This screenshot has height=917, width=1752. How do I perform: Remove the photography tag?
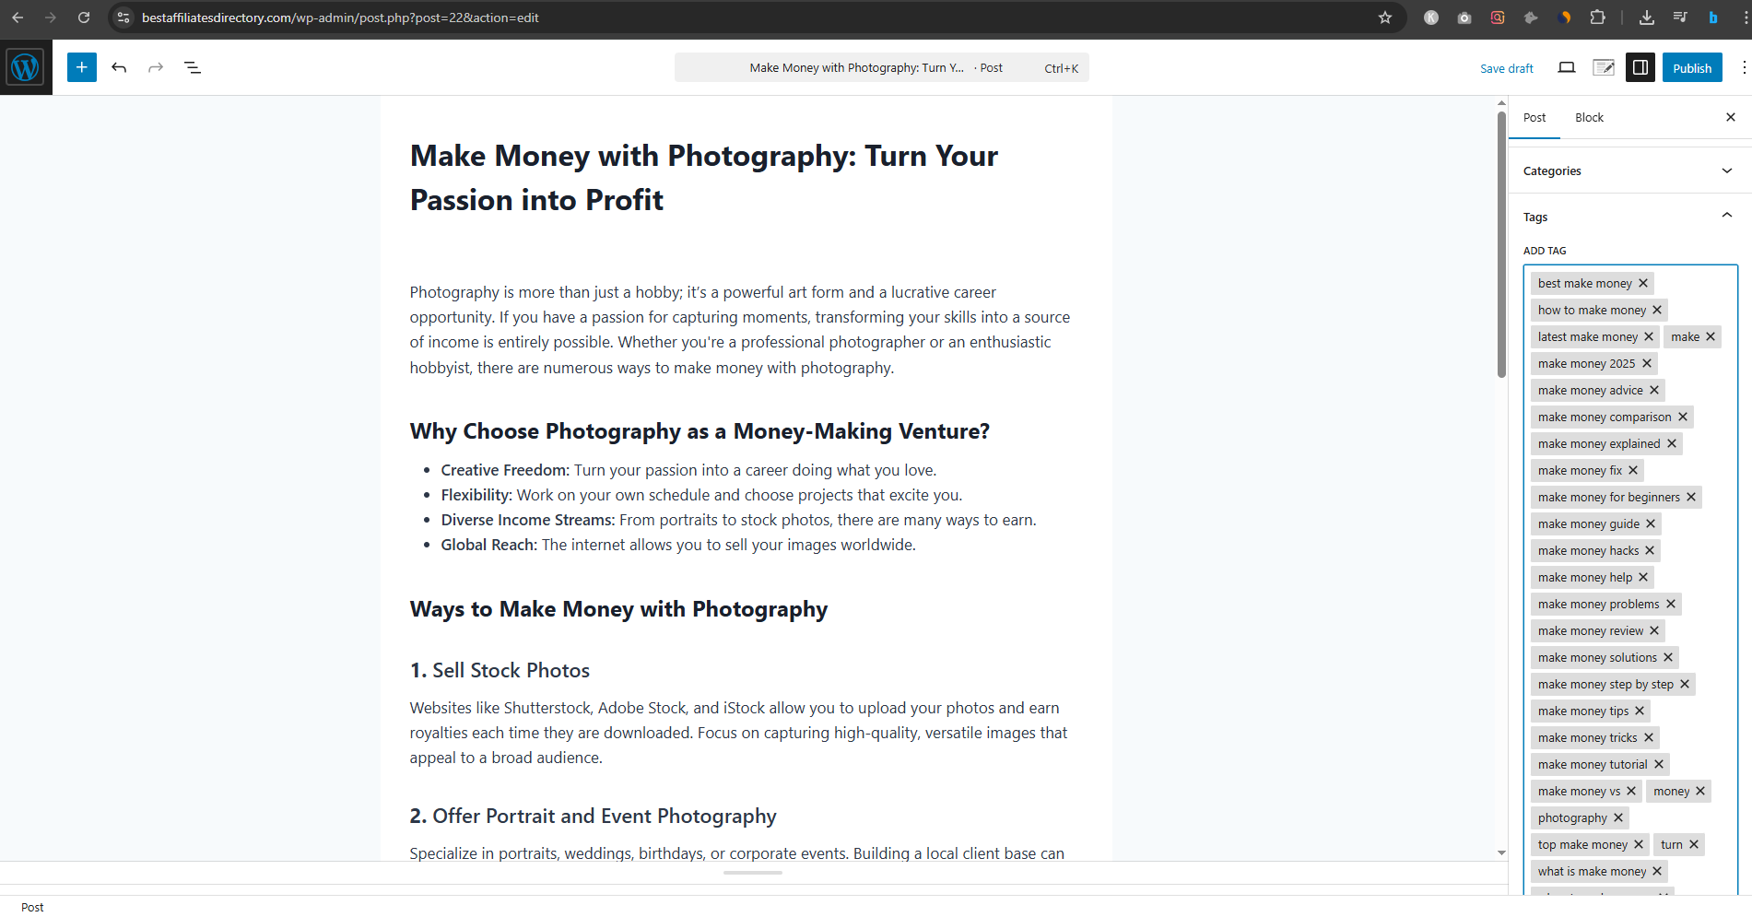(x=1619, y=817)
